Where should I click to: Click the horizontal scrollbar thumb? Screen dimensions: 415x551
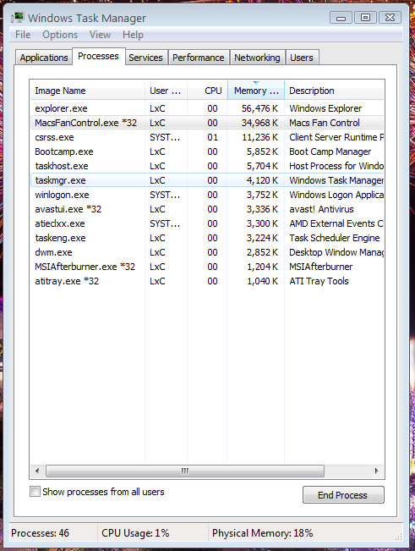pyautogui.click(x=185, y=471)
